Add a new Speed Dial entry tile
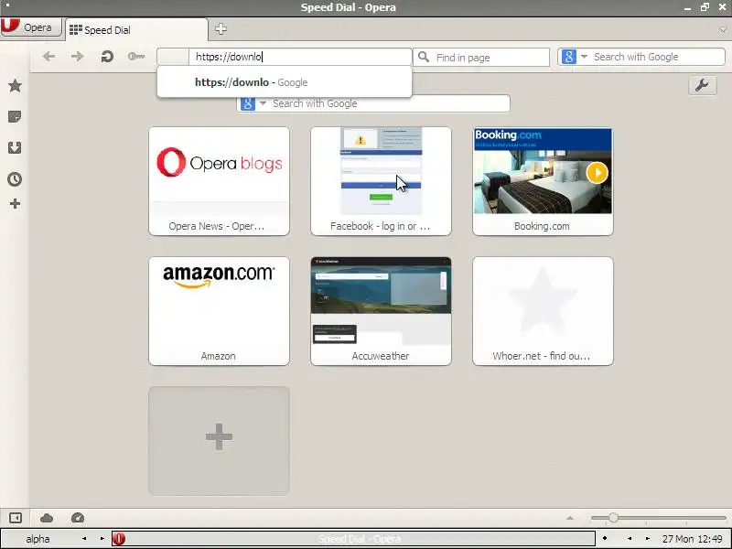The width and height of the screenshot is (732, 549). [219, 441]
